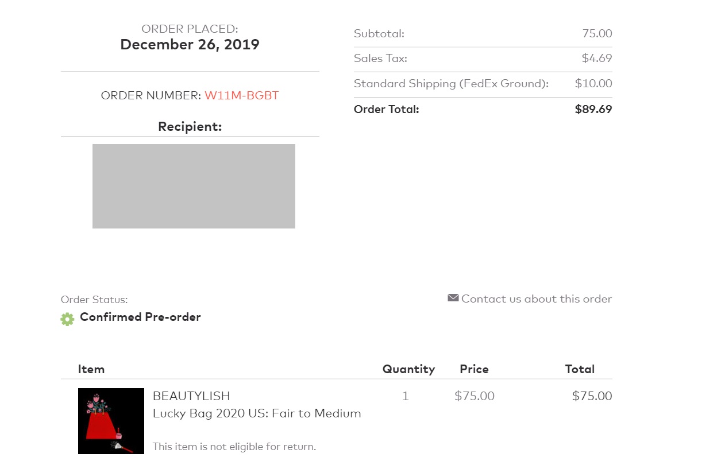Open order number W11M-BGBT link

[x=241, y=95]
